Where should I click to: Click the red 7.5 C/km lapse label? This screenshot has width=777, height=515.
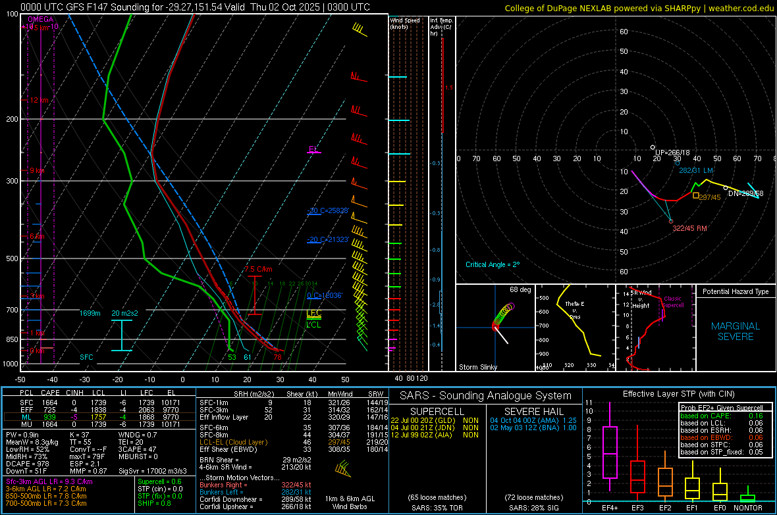coord(258,270)
